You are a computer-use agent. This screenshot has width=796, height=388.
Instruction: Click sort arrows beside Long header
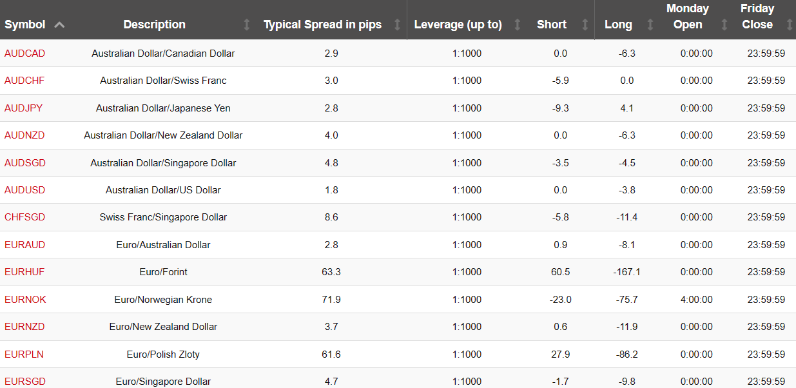(650, 24)
